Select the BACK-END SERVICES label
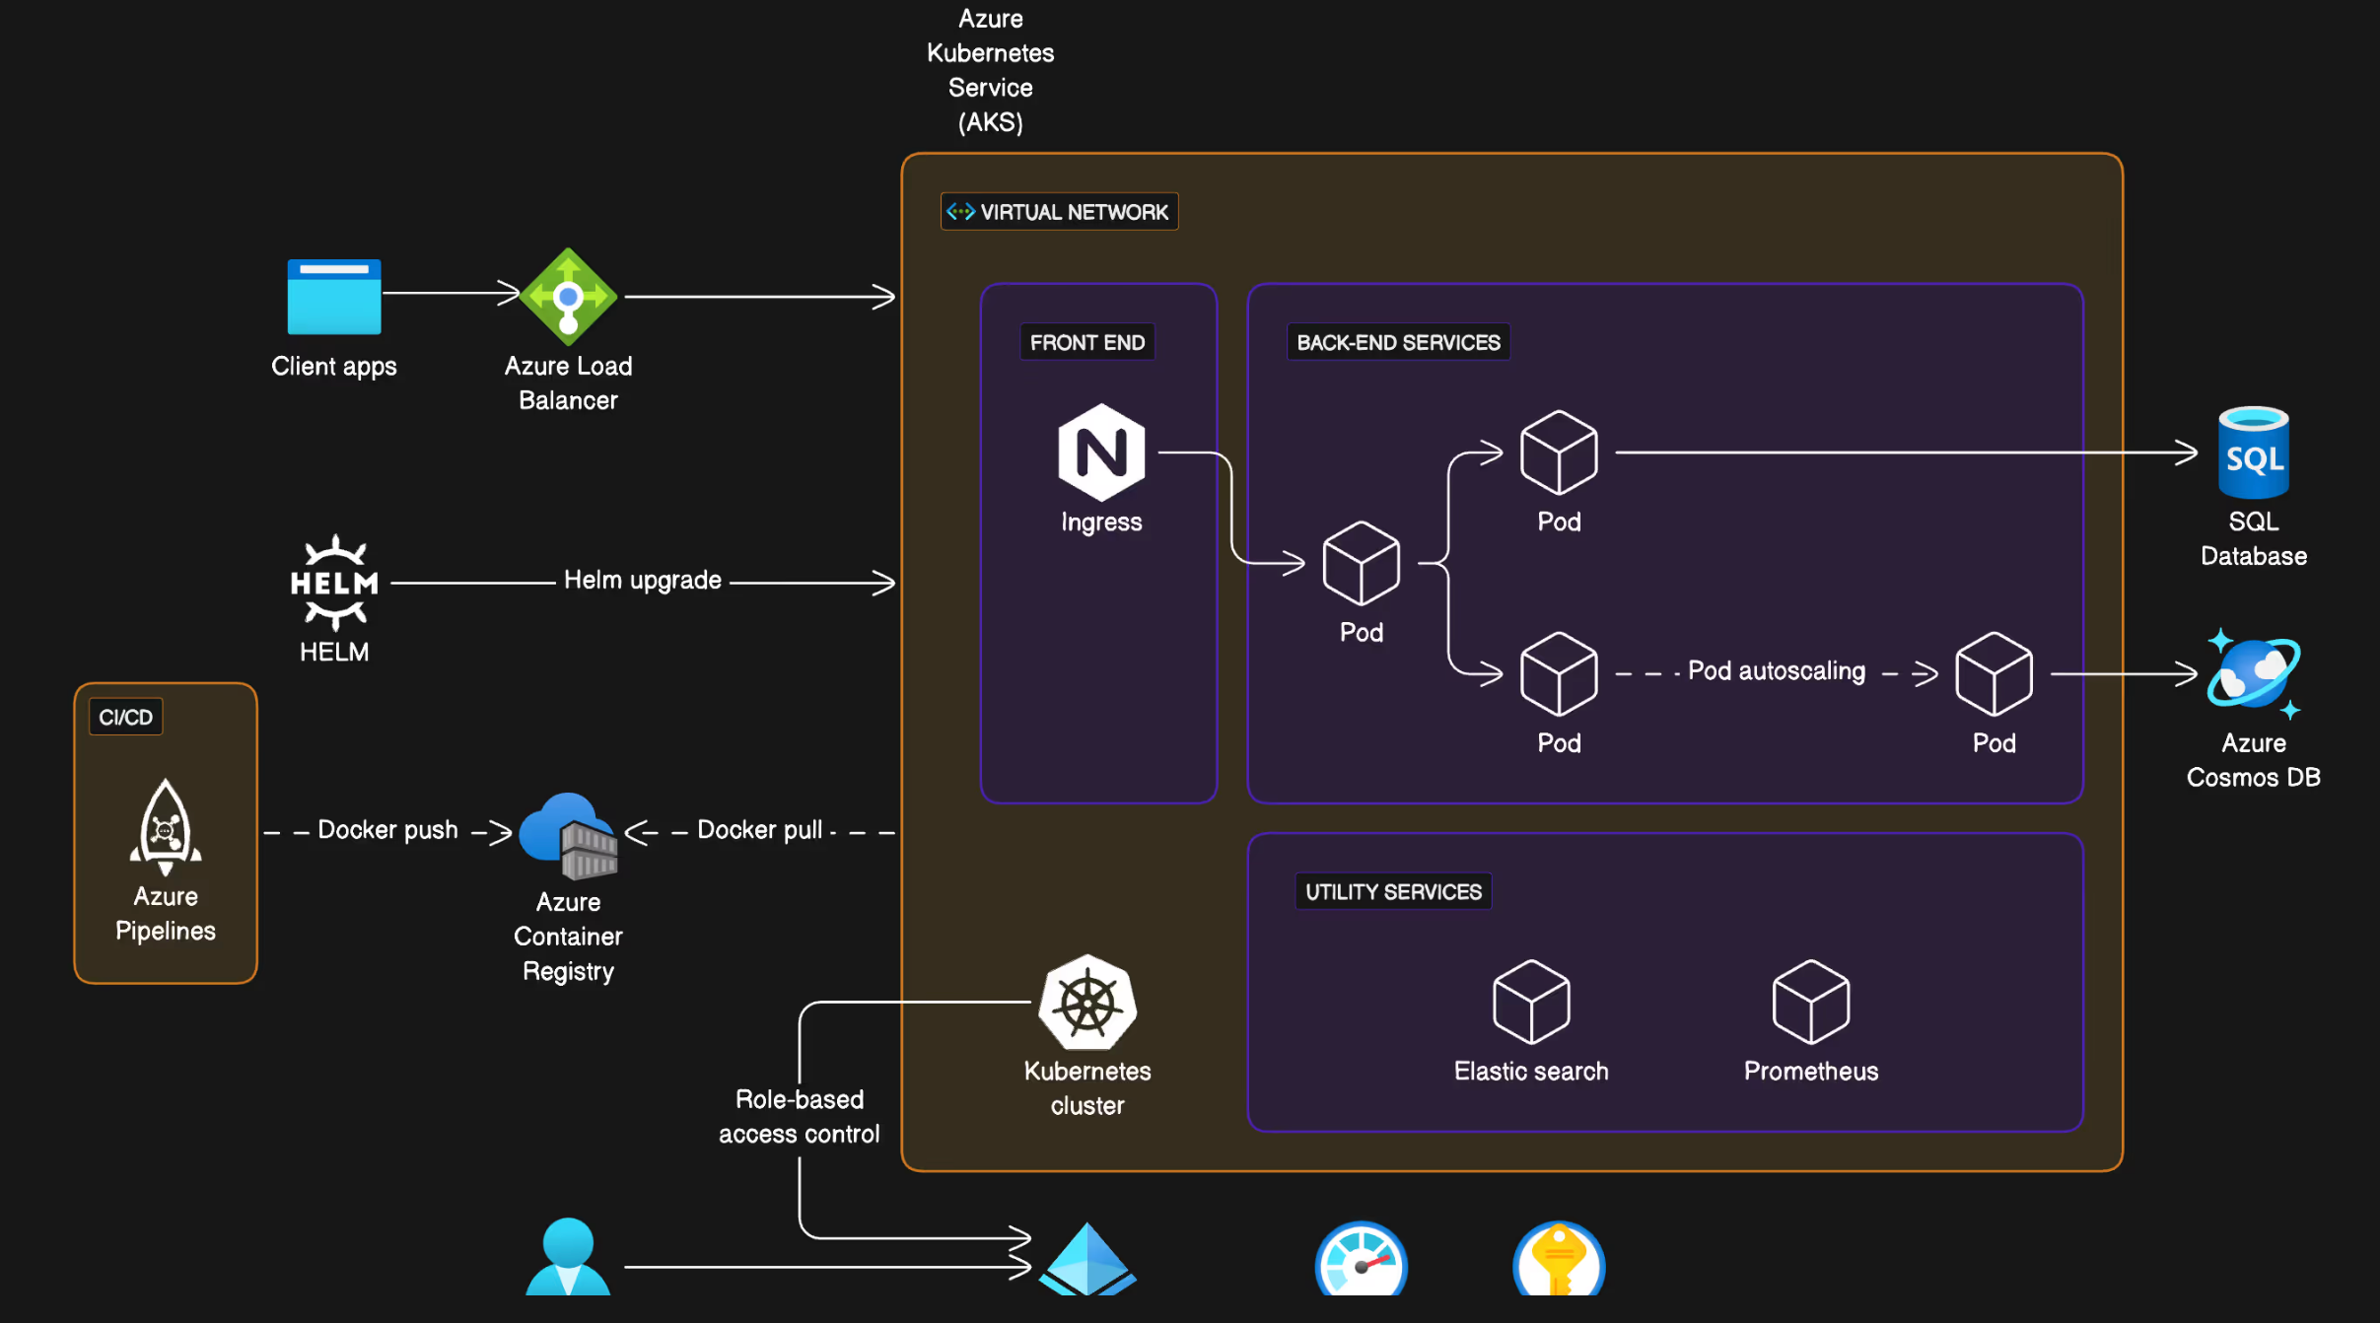This screenshot has width=2380, height=1323. point(1398,342)
